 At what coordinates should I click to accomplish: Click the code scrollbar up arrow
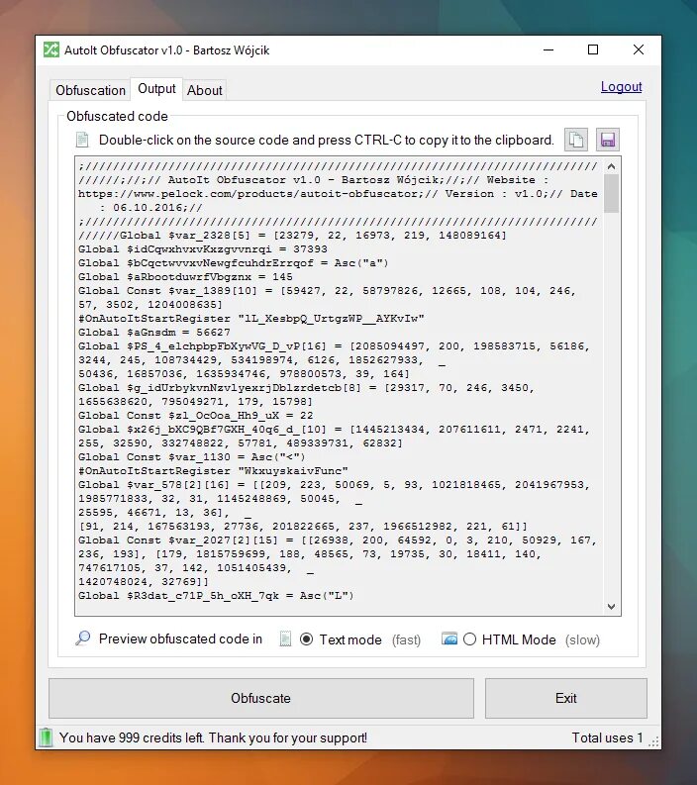coord(611,166)
